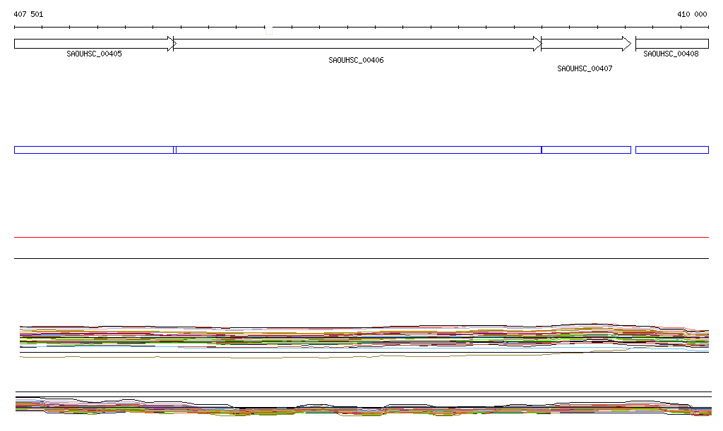723x431 pixels.
Task: Click the blue feature box under SAOUHSC_00408
Action: point(671,150)
